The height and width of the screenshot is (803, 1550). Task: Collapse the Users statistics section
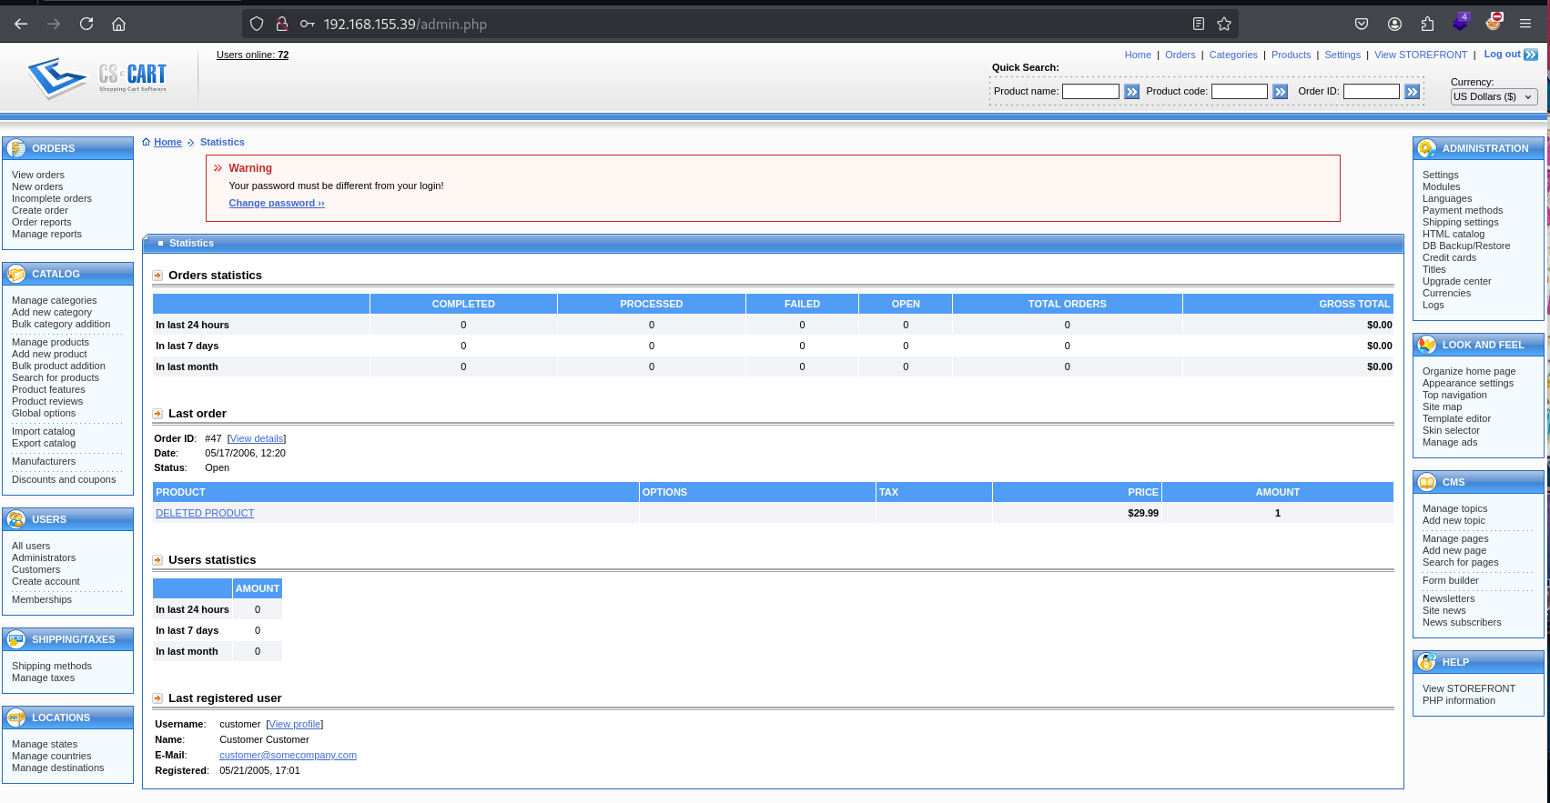coord(157,560)
